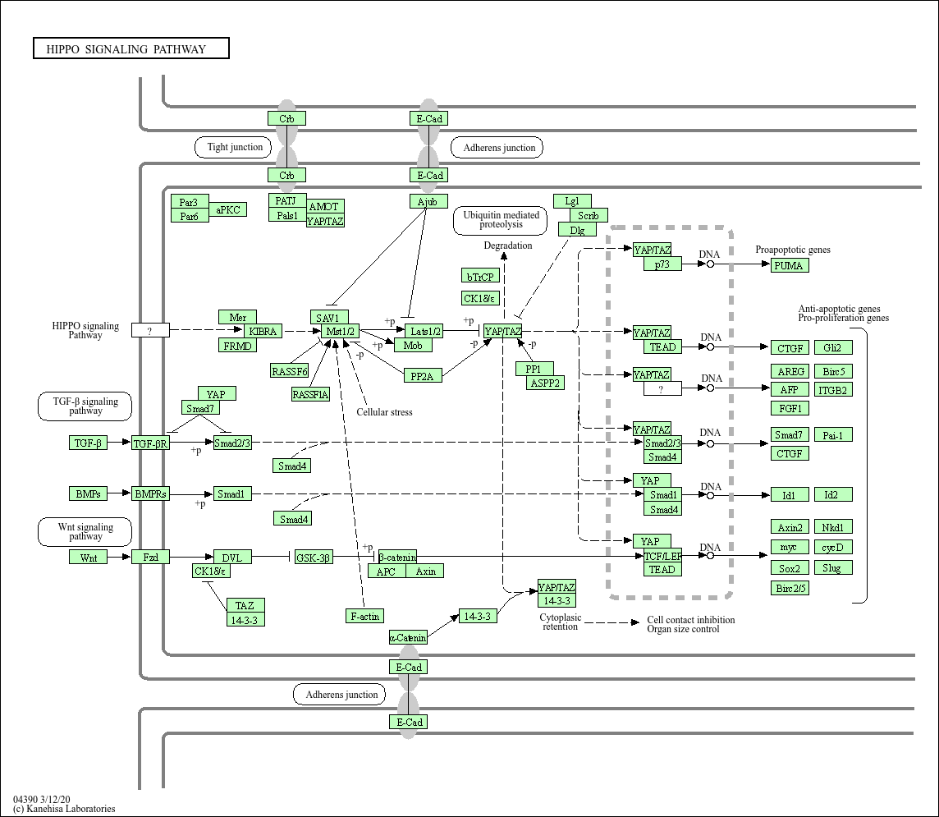Screen dimensions: 939x817
Task: Open the Lats1/2 gene entry
Action: pyautogui.click(x=424, y=331)
